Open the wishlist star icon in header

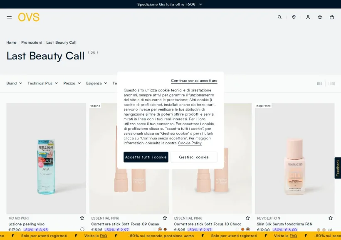320,17
